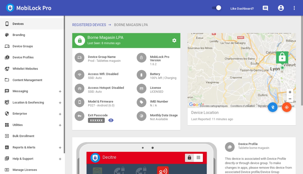
Task: Click the orange locate device button
Action: point(287,107)
